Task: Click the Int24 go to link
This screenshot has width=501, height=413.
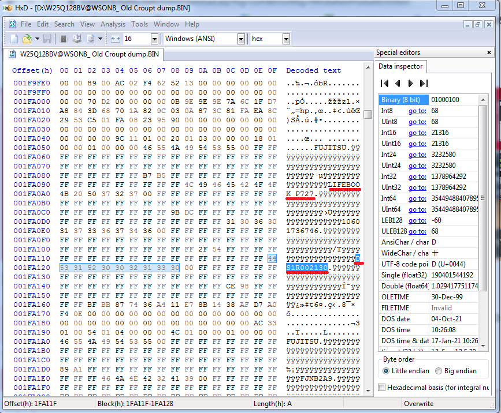Action: pos(417,155)
